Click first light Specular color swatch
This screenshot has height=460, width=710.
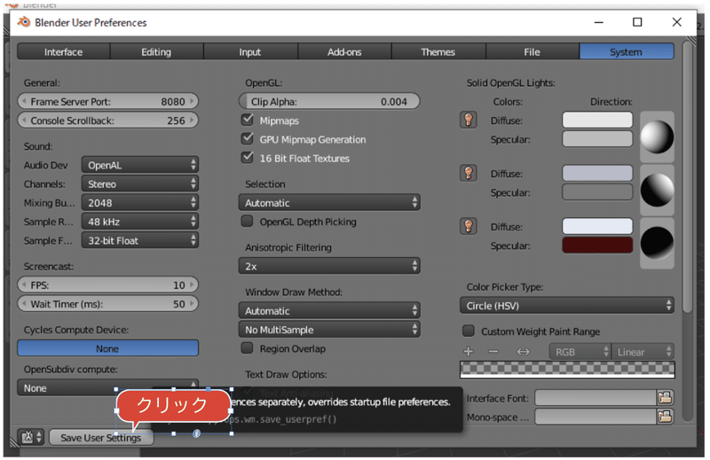(x=597, y=139)
